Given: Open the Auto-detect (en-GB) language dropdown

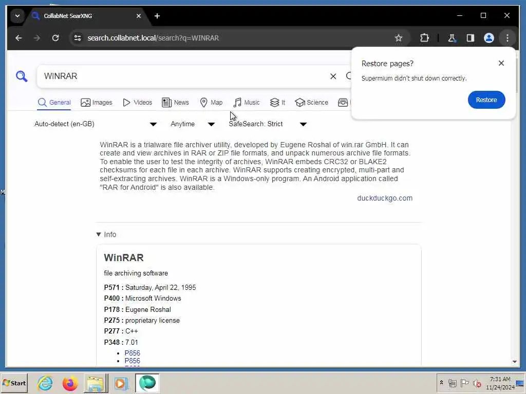Looking at the screenshot, I should coord(96,124).
